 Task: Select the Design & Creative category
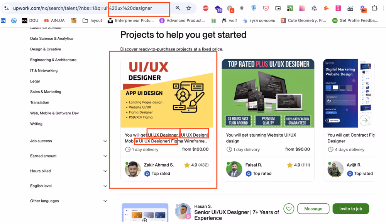tap(46, 49)
